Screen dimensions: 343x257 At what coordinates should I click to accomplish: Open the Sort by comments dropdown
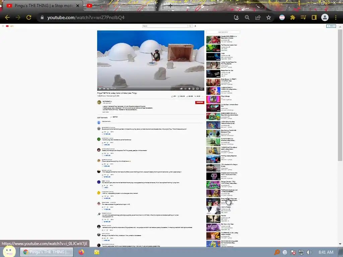coord(114,117)
